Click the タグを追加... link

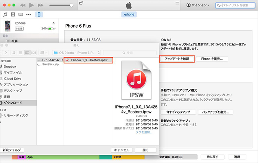[x=144, y=132]
